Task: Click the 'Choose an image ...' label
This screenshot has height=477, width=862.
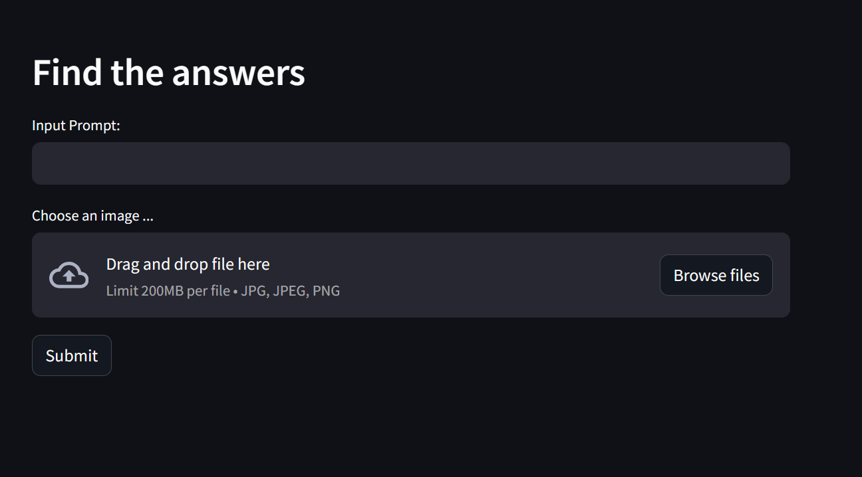Action: pyautogui.click(x=92, y=215)
